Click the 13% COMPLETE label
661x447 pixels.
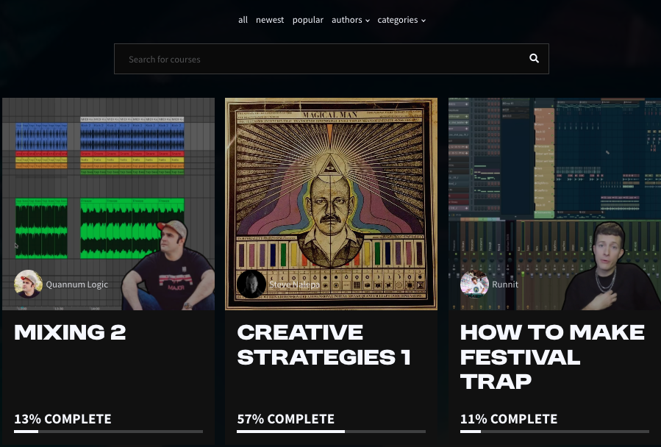(x=62, y=419)
